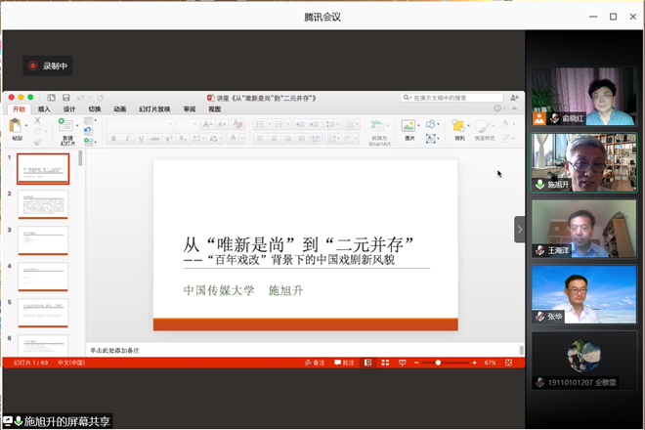The image size is (645, 430).
Task: Click the New Slide icon
Action: click(66, 127)
